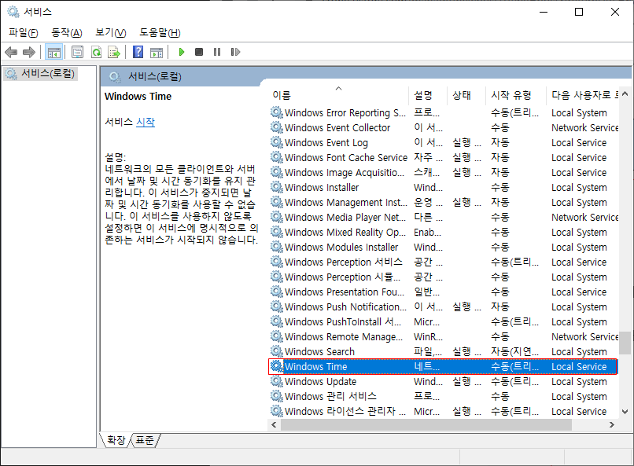This screenshot has width=634, height=466.
Task: Open the 도움말(H) menu
Action: pyautogui.click(x=160, y=33)
